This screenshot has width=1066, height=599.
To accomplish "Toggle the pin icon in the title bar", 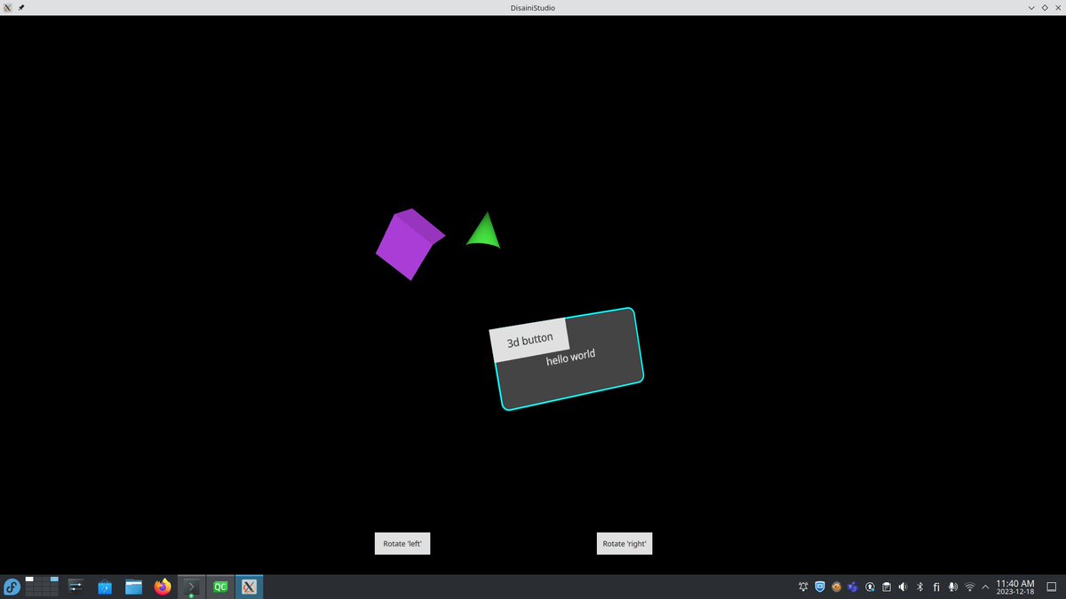I will [21, 7].
